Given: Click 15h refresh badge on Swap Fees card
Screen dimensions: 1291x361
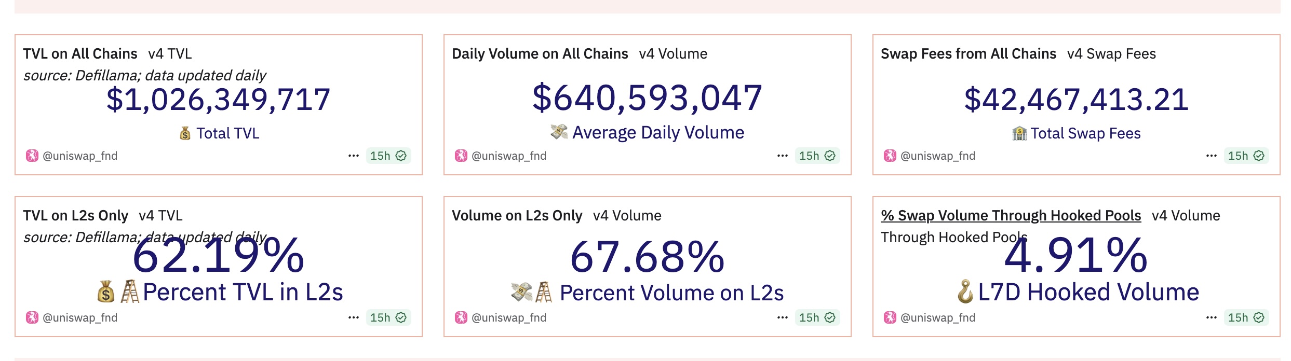Looking at the screenshot, I should [x=1246, y=156].
